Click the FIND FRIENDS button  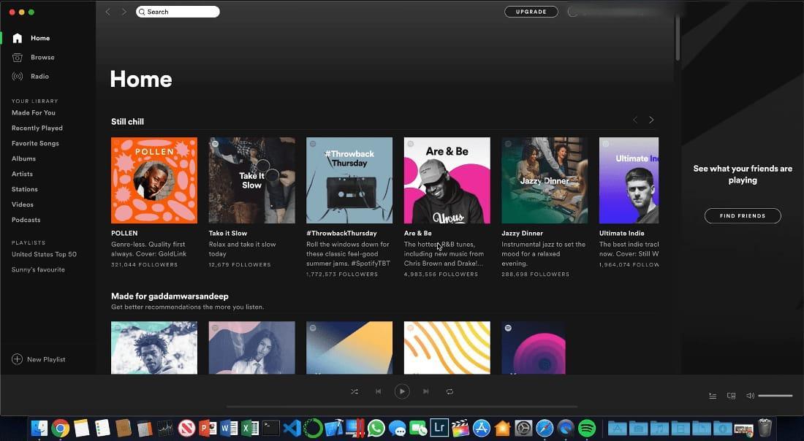[x=743, y=215]
